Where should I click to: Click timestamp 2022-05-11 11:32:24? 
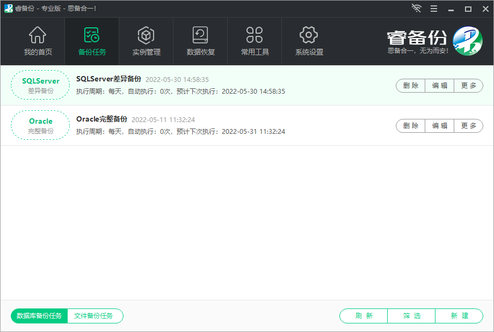point(163,119)
